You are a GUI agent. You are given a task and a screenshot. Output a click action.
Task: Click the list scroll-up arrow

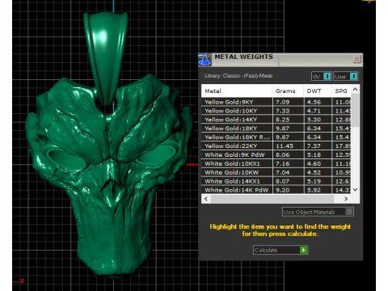pyautogui.click(x=355, y=89)
